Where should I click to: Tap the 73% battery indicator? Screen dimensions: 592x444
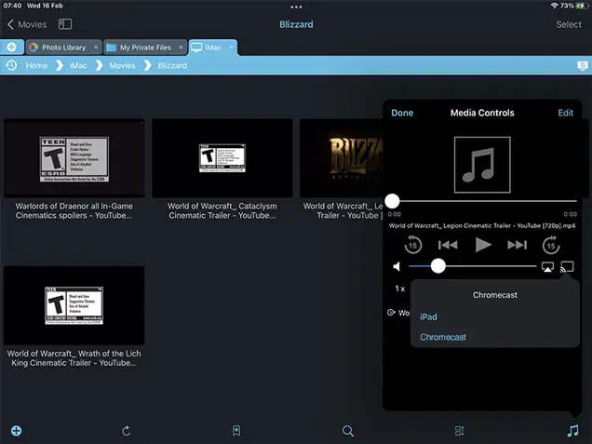click(574, 6)
